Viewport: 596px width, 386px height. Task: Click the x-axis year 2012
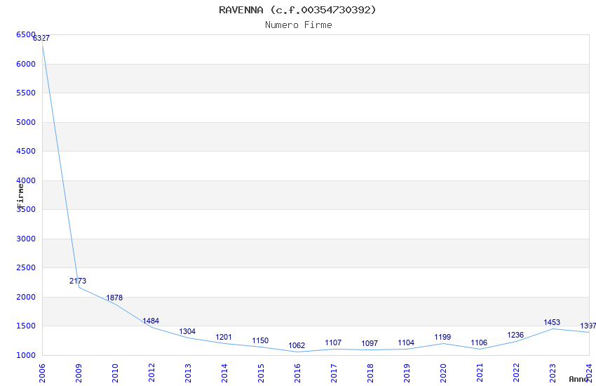click(x=151, y=373)
